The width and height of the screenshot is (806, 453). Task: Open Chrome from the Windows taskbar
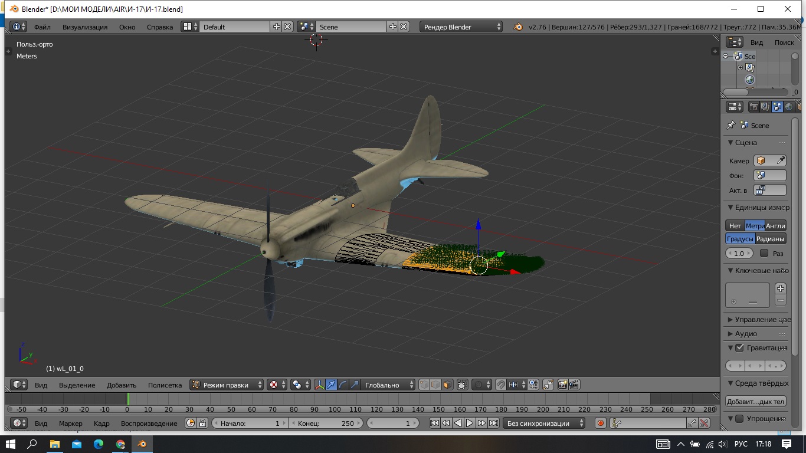coord(120,444)
